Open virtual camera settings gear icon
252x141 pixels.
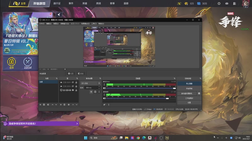click(x=199, y=93)
